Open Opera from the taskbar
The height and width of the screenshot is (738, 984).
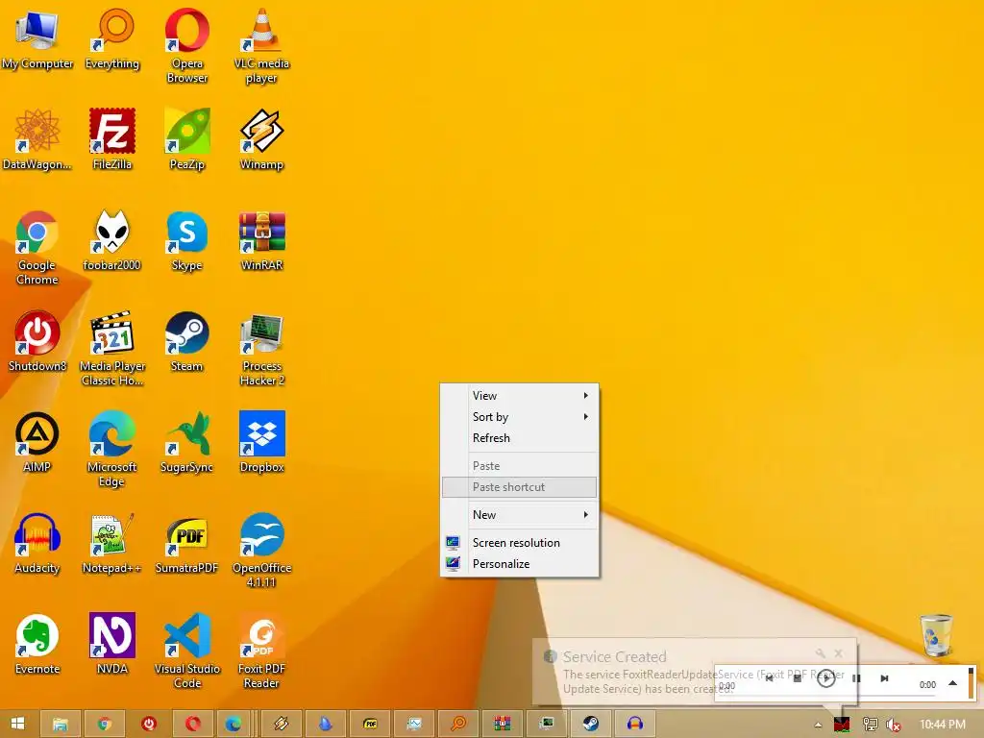click(x=192, y=724)
